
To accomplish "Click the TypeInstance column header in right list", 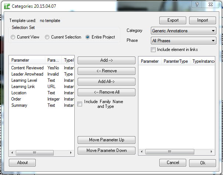I will 202,61.
